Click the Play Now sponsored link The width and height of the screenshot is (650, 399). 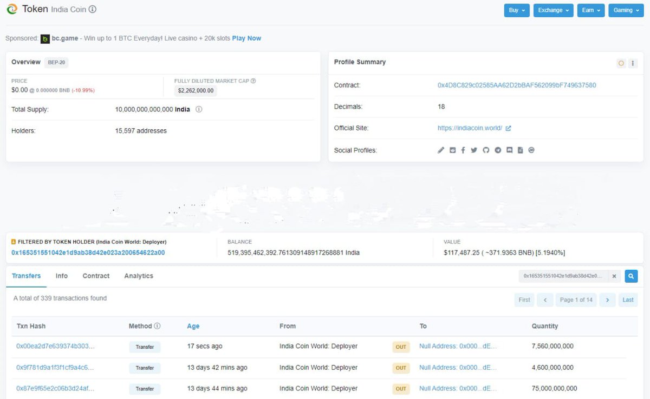point(246,38)
